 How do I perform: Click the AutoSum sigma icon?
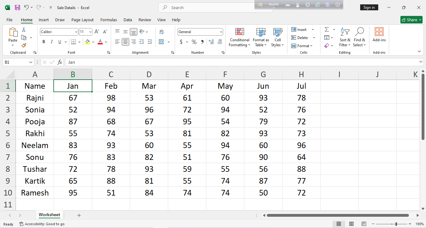327,29
